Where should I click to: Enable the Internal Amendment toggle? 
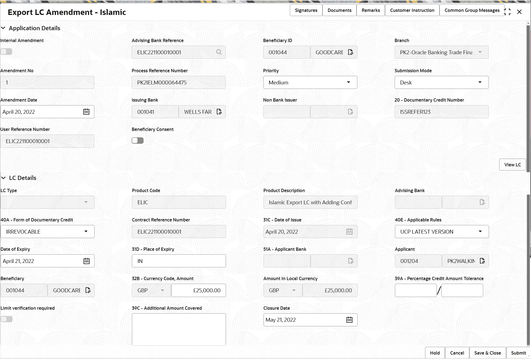(6, 51)
